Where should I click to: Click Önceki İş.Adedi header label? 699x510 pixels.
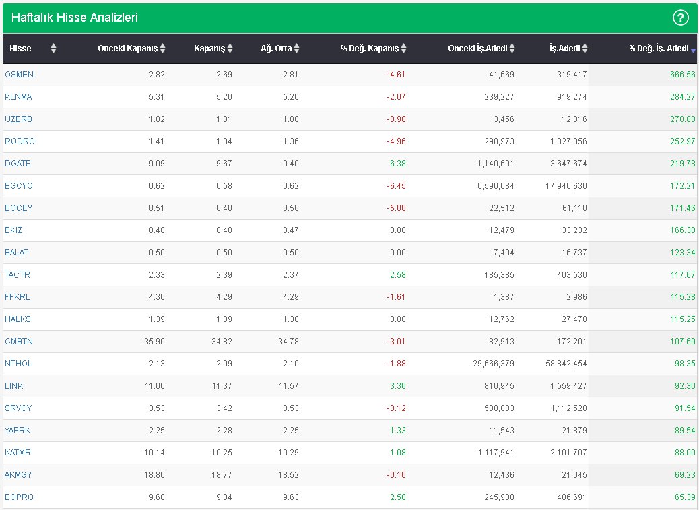tap(478, 48)
